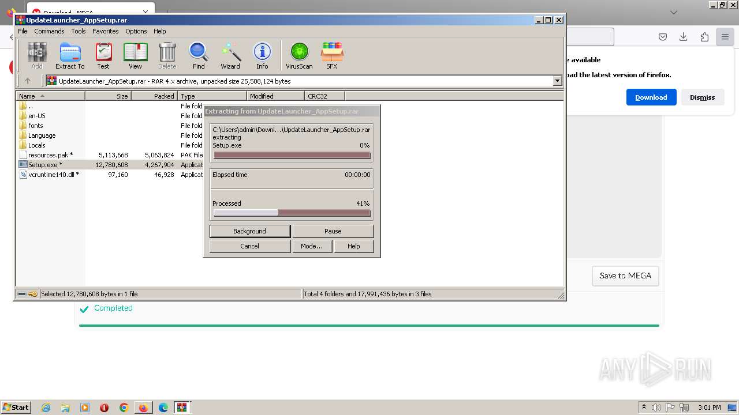Open media player taskbar icon

[x=85, y=408]
